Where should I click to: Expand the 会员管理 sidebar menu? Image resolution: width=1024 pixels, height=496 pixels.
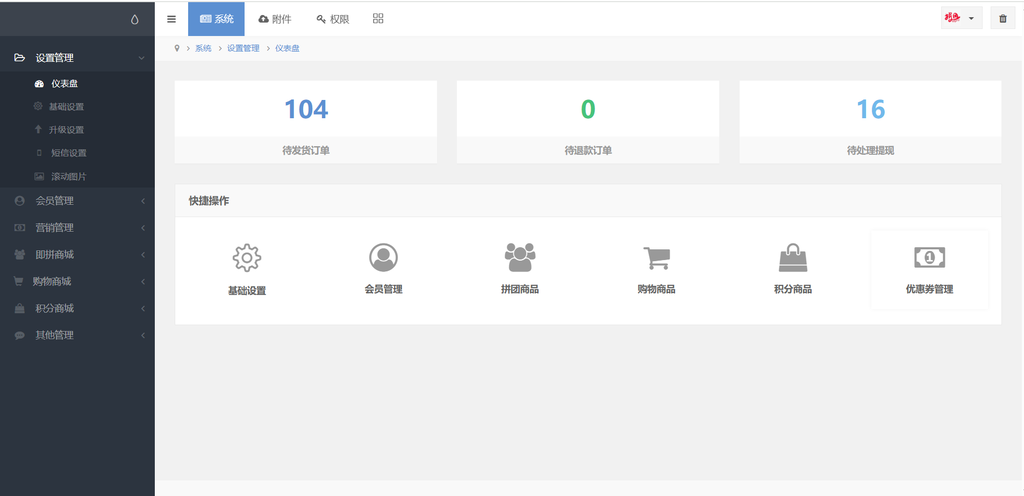pyautogui.click(x=78, y=201)
